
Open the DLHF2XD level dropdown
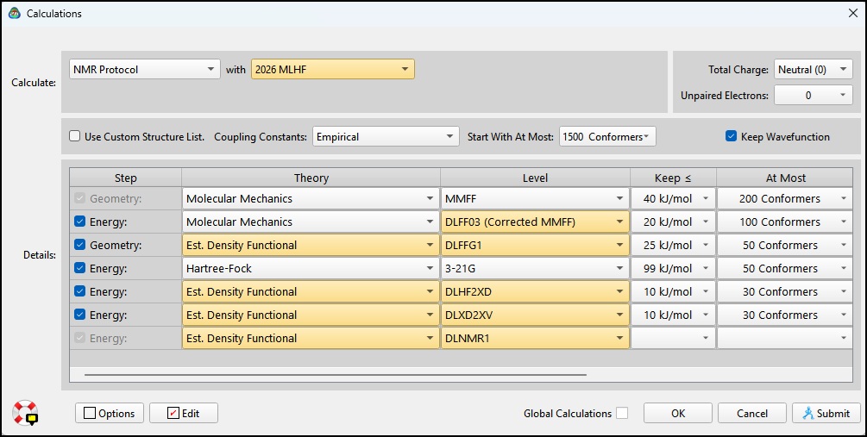coord(535,291)
